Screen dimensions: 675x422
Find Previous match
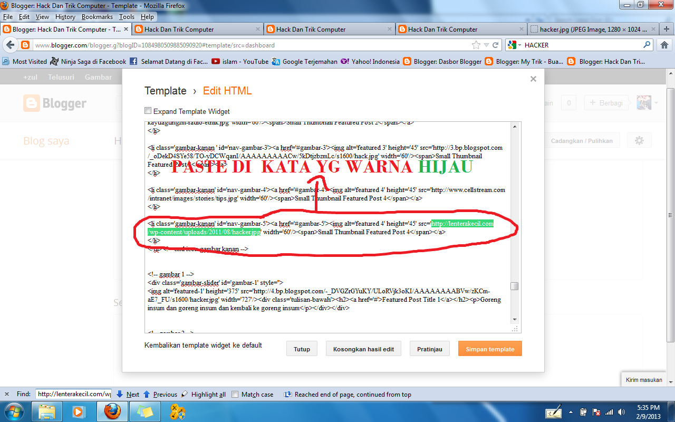(160, 394)
